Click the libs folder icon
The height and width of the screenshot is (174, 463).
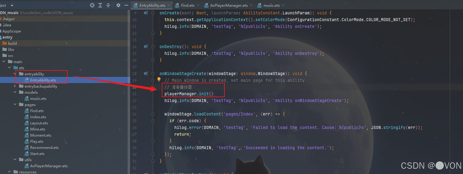coord(4,49)
